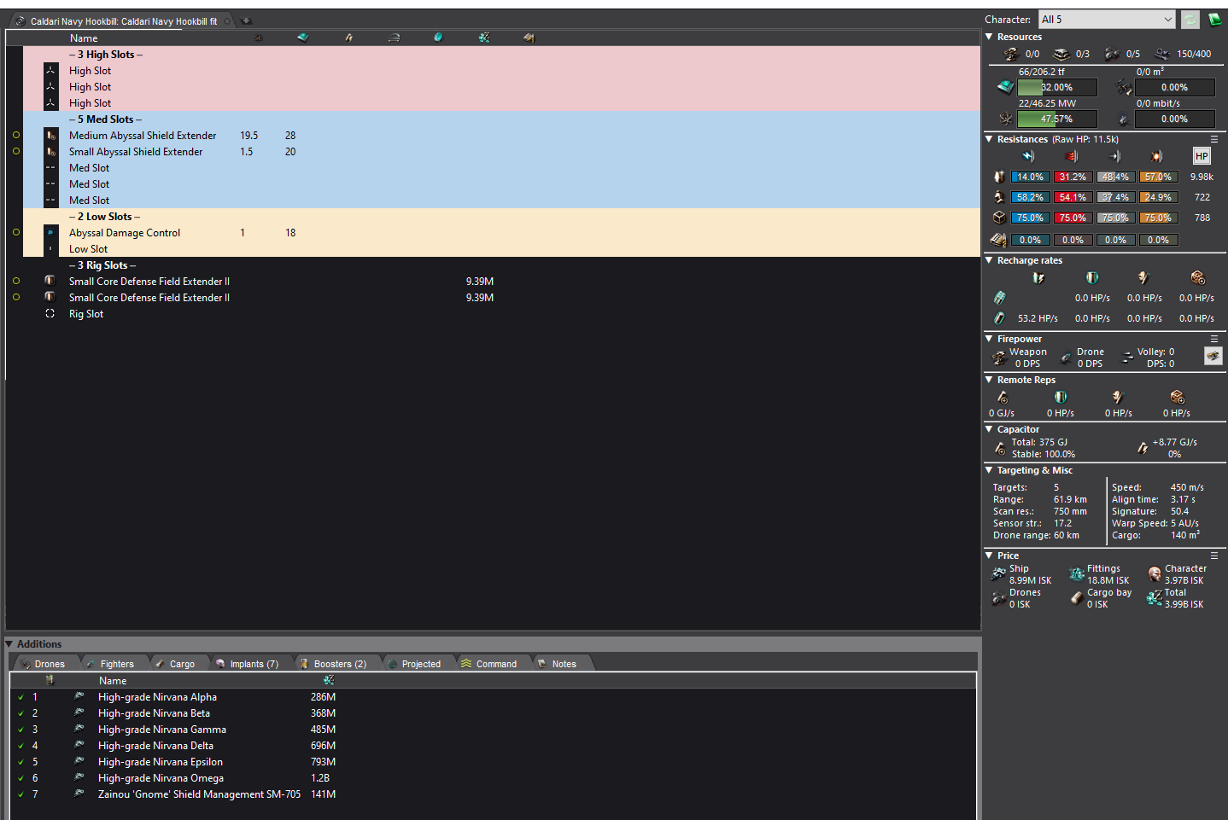Click the kinetic resistance column icon

(1115, 156)
